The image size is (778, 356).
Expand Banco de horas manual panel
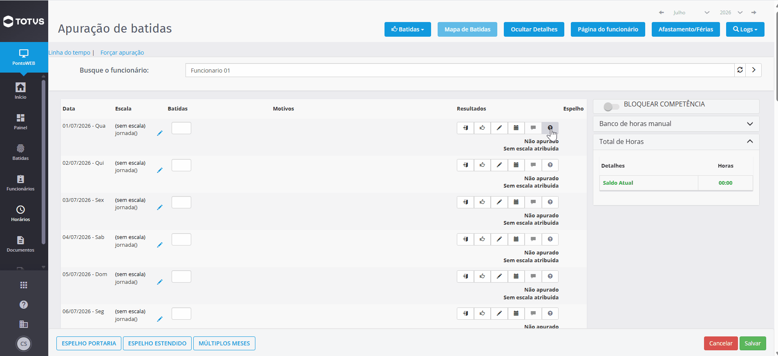pyautogui.click(x=676, y=124)
